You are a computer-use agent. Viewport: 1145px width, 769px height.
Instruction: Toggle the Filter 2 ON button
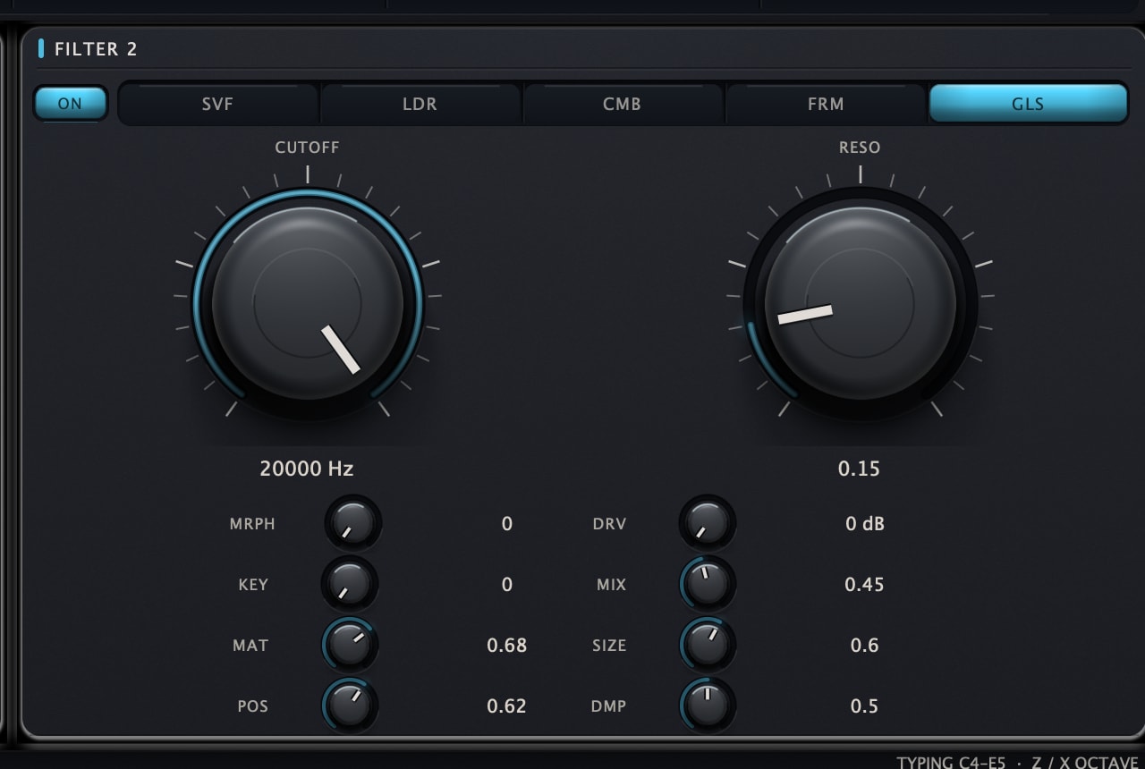coord(71,103)
